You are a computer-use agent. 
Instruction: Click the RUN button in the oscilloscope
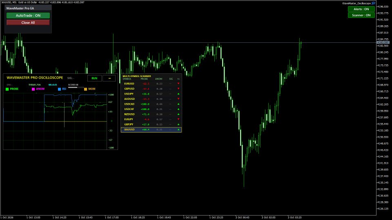[94, 78]
